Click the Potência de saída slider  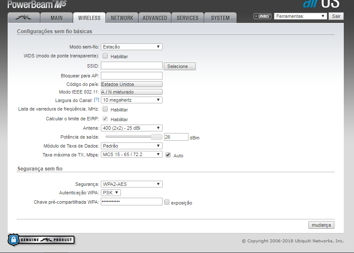coord(134,137)
